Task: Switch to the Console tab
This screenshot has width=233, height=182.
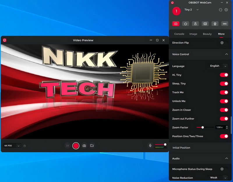Action: click(x=179, y=34)
